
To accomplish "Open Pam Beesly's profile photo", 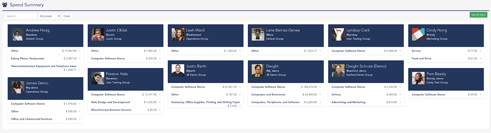I will pyautogui.click(x=418, y=78).
